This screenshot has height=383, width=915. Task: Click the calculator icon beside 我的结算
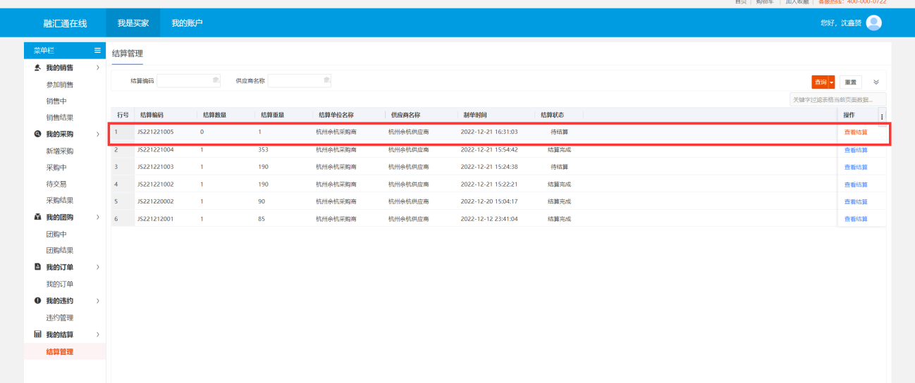tap(37, 334)
